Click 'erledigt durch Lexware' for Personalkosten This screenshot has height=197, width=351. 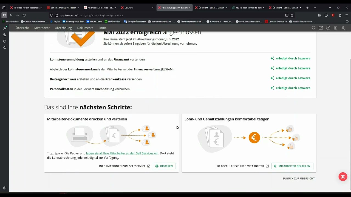[290, 88]
